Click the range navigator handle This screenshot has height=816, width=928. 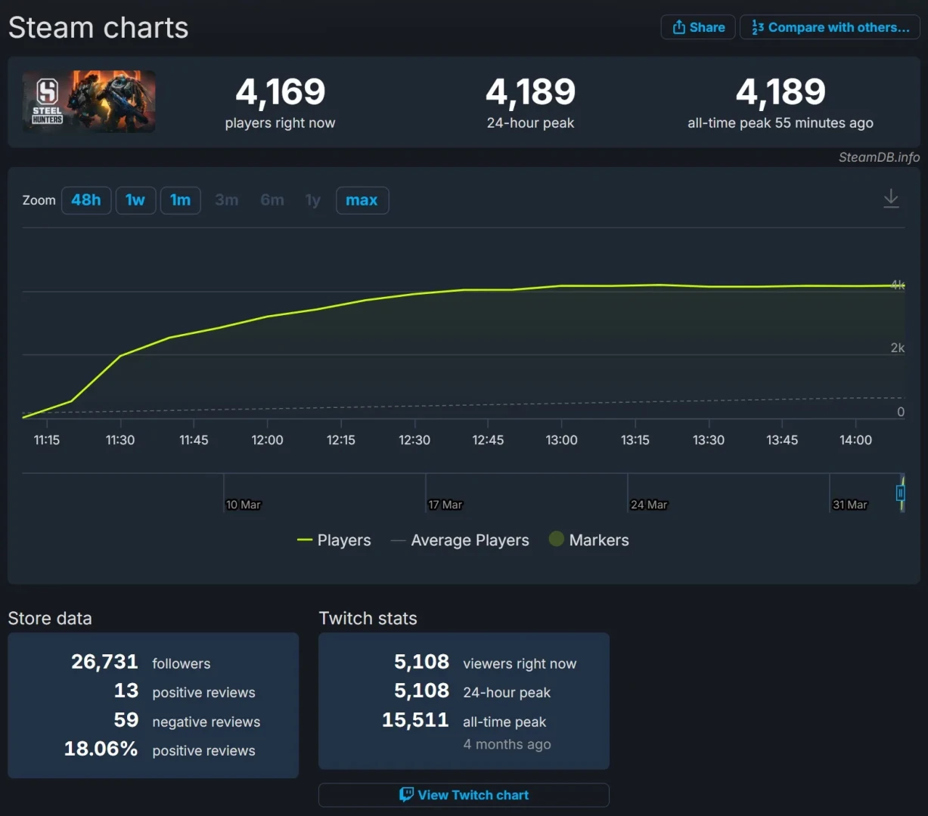click(900, 493)
